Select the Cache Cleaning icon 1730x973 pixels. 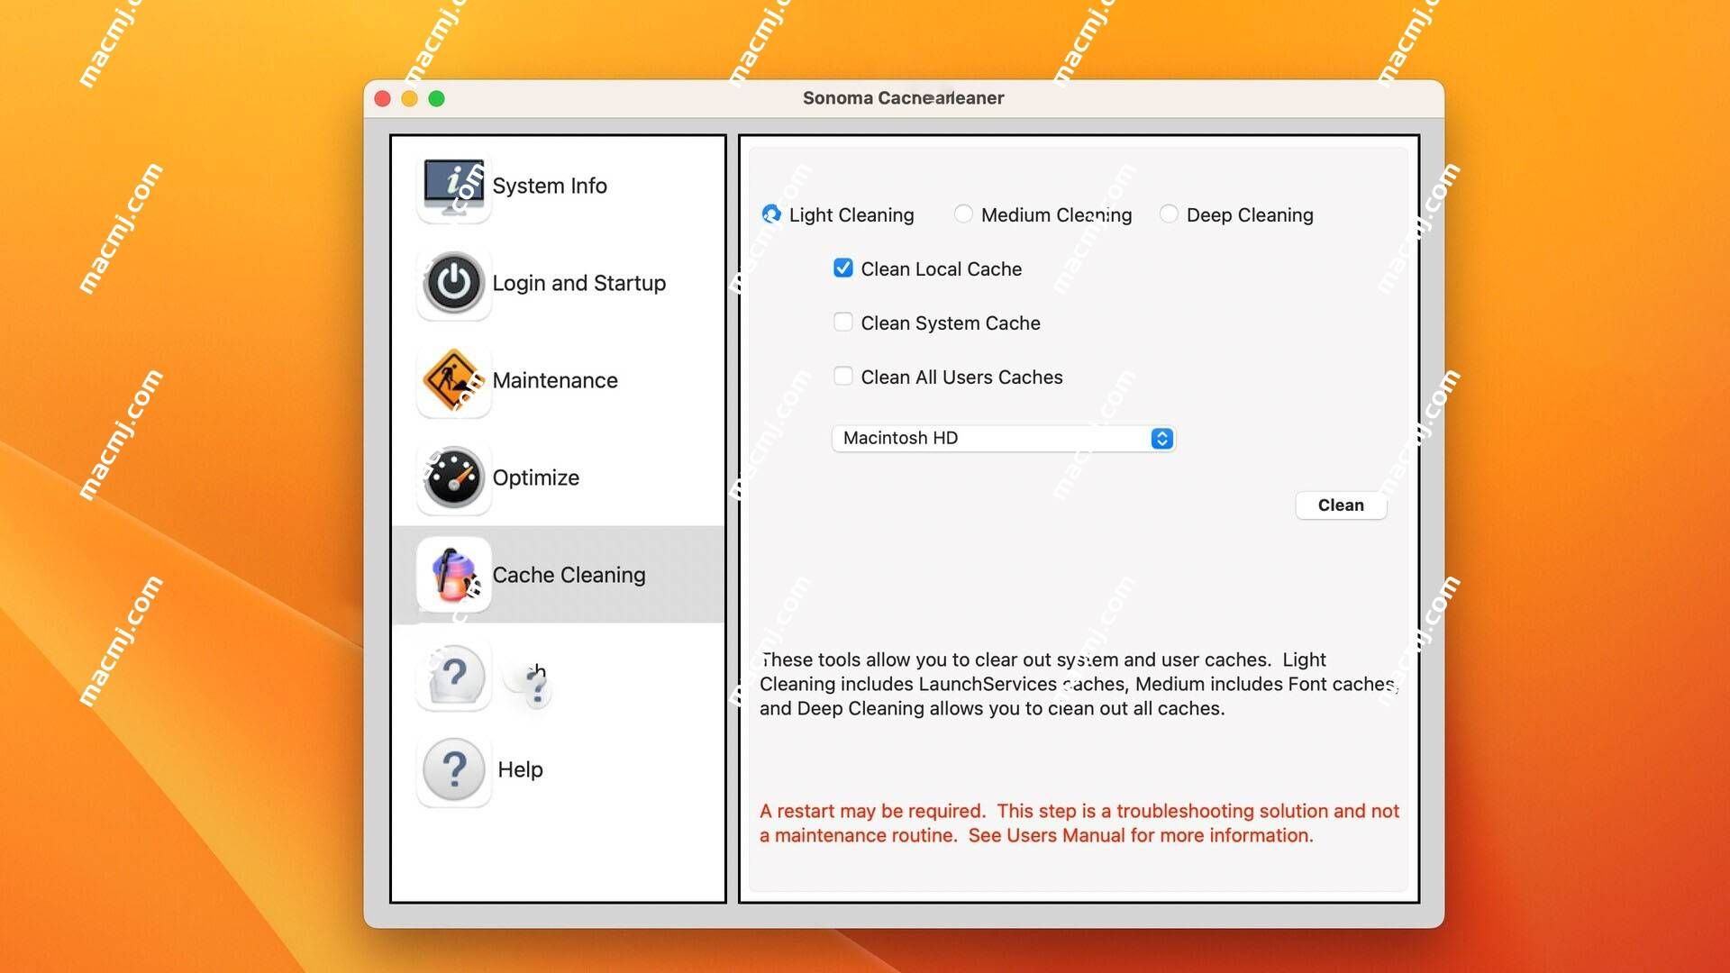coord(453,576)
